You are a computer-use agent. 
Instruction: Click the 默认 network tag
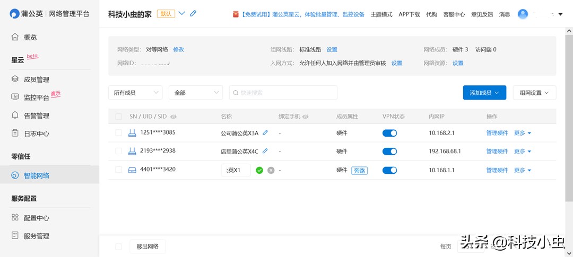[x=166, y=14]
